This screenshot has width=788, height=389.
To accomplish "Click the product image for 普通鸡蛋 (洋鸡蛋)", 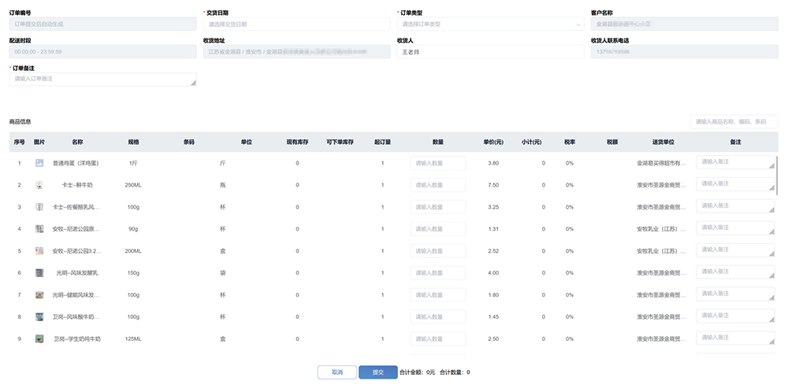I will pos(39,163).
